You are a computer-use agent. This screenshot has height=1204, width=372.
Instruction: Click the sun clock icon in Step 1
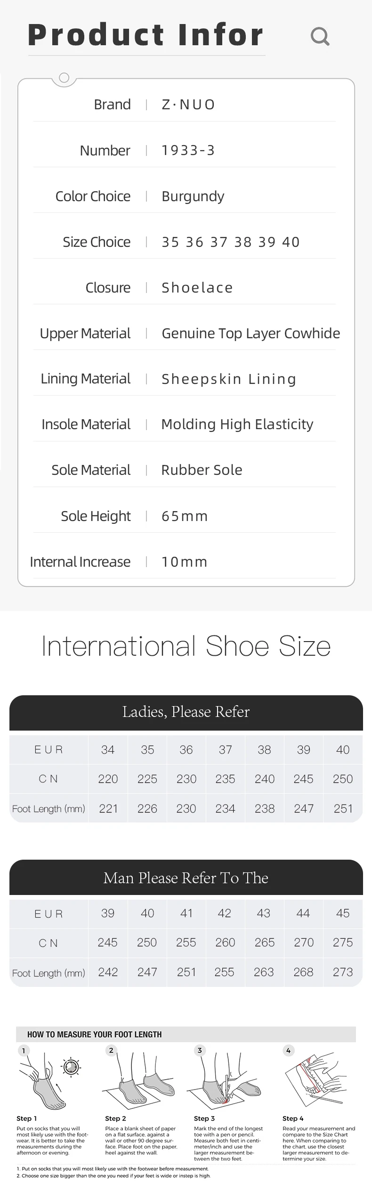tap(72, 1067)
